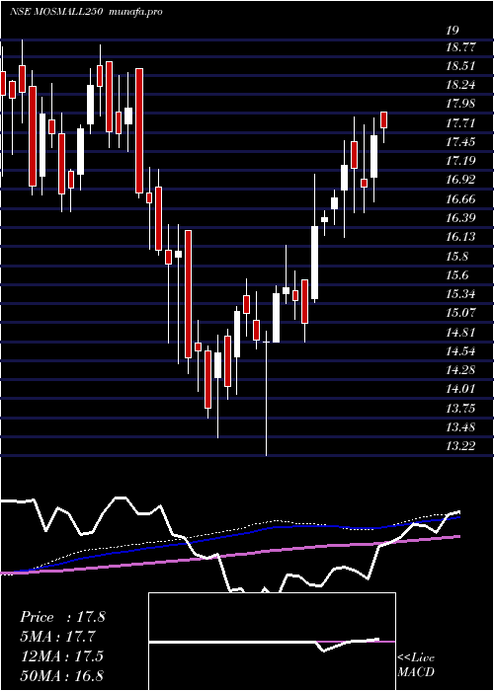Select the 15.07 price axis label

(x=460, y=313)
